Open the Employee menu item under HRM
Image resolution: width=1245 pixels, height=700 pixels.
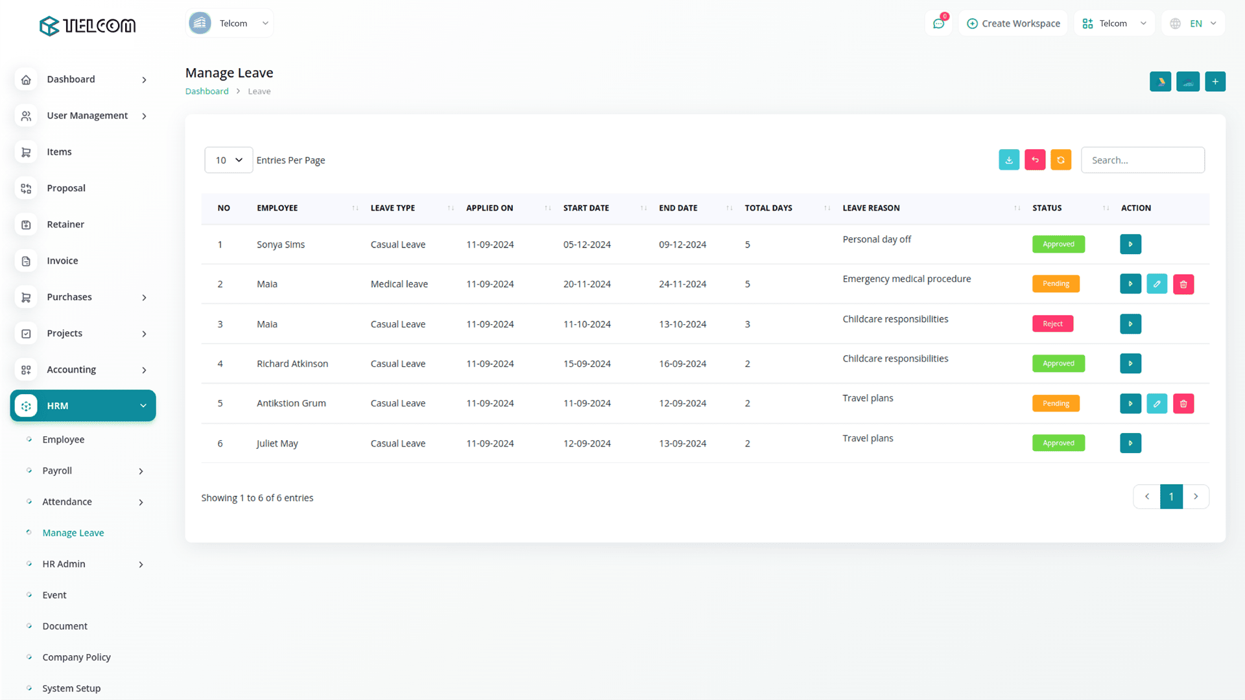(63, 439)
